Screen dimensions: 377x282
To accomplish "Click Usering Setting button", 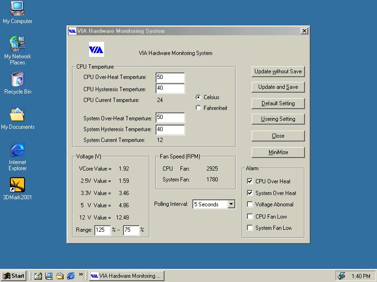I will tap(278, 119).
